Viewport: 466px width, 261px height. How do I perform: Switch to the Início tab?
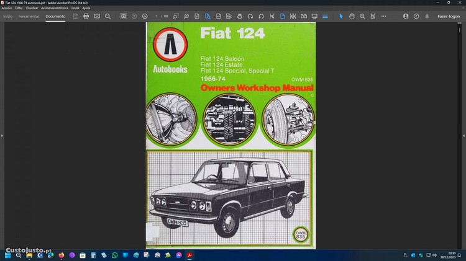(7, 16)
